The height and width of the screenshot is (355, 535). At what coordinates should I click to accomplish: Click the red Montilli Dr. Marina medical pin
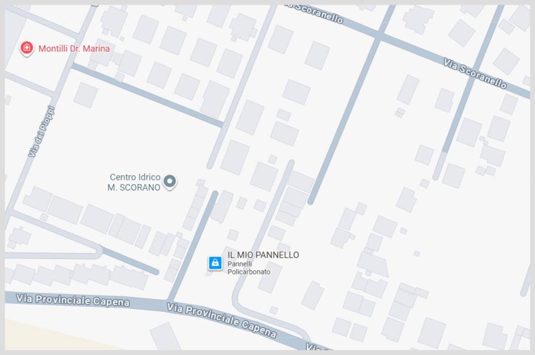click(x=27, y=49)
